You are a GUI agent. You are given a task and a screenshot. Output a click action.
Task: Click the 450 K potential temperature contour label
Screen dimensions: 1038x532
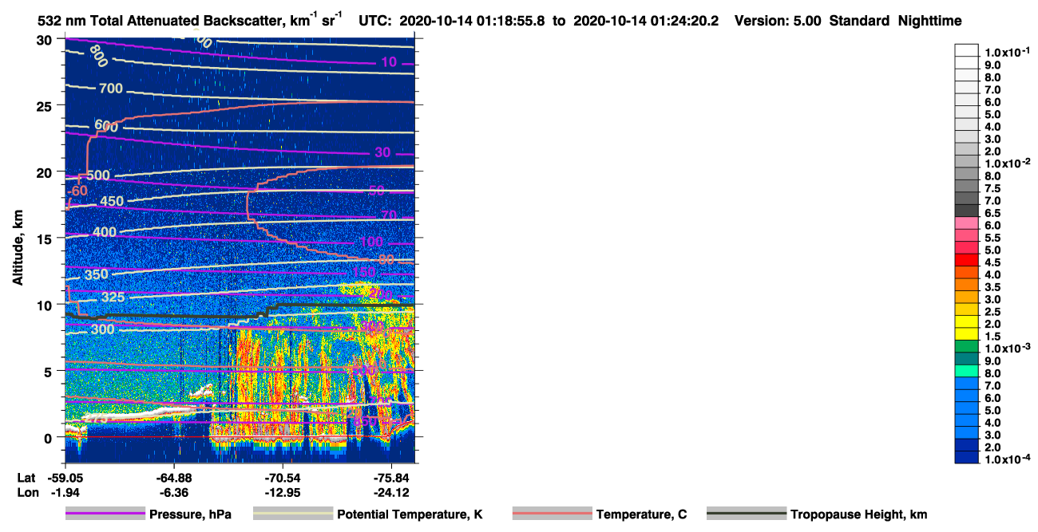click(x=111, y=201)
